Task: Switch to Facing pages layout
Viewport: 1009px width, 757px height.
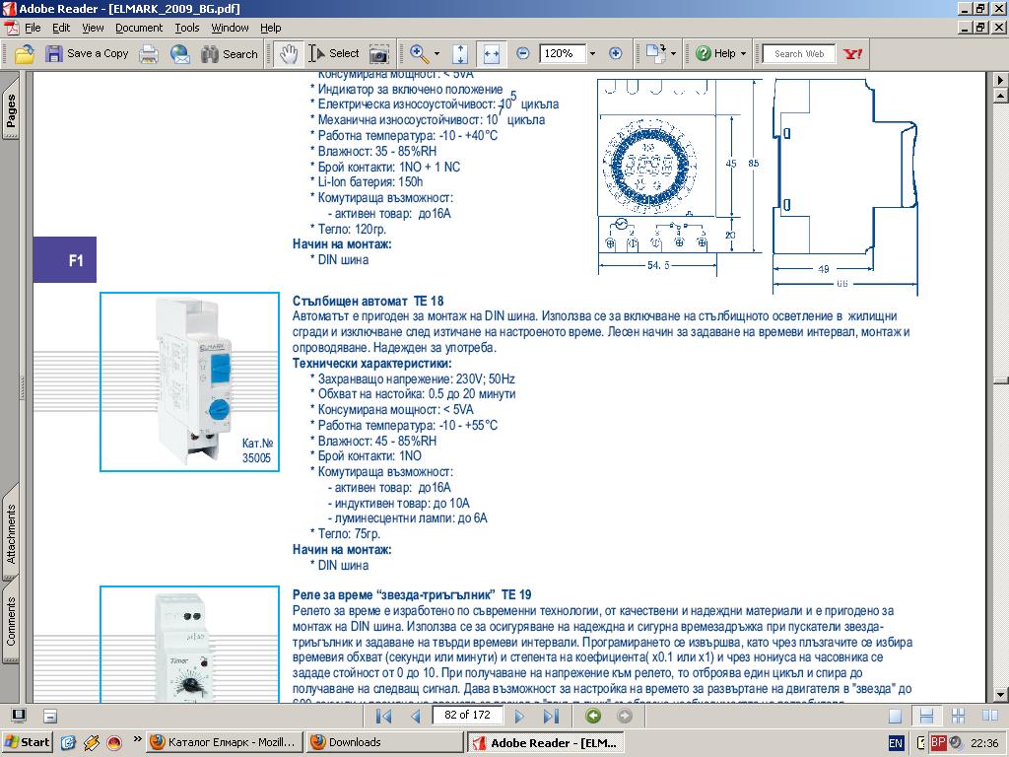Action: (x=989, y=716)
